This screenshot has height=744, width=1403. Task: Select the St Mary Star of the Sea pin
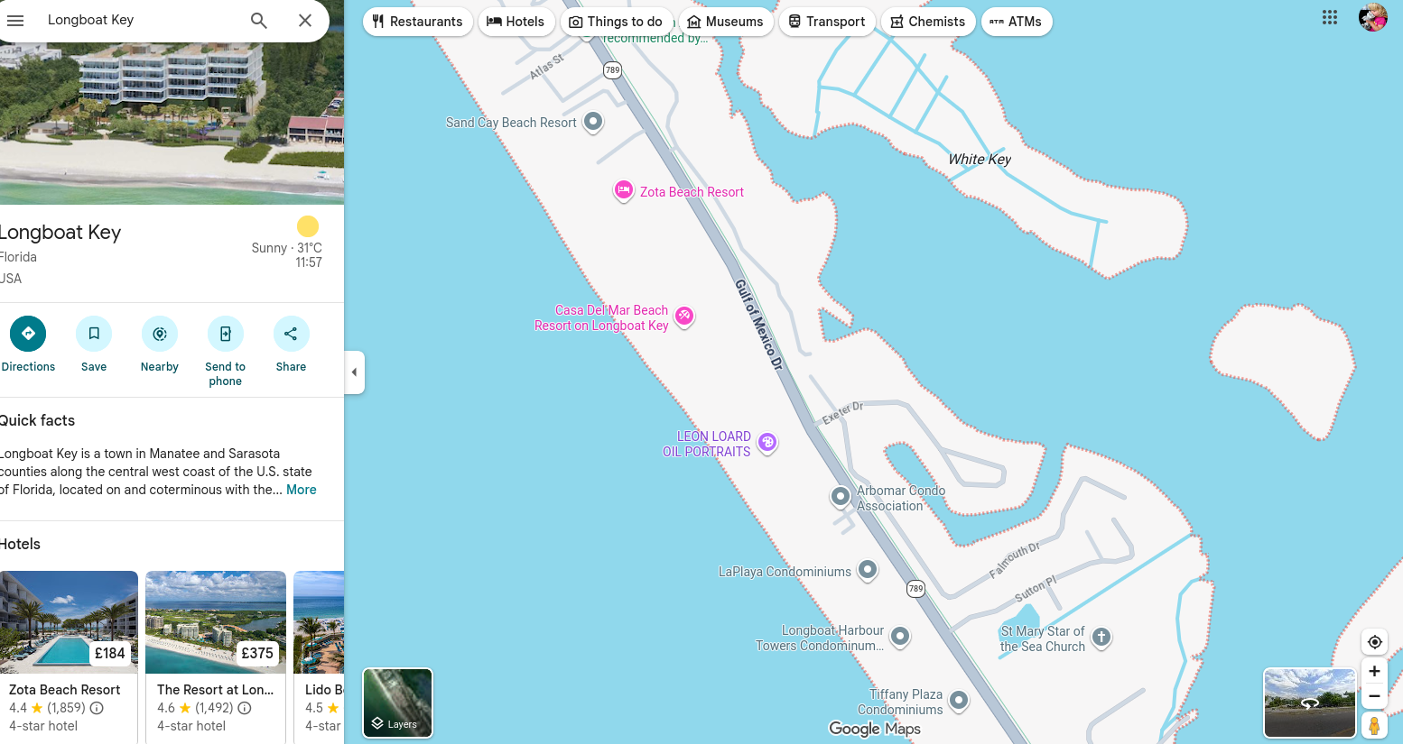click(1101, 638)
